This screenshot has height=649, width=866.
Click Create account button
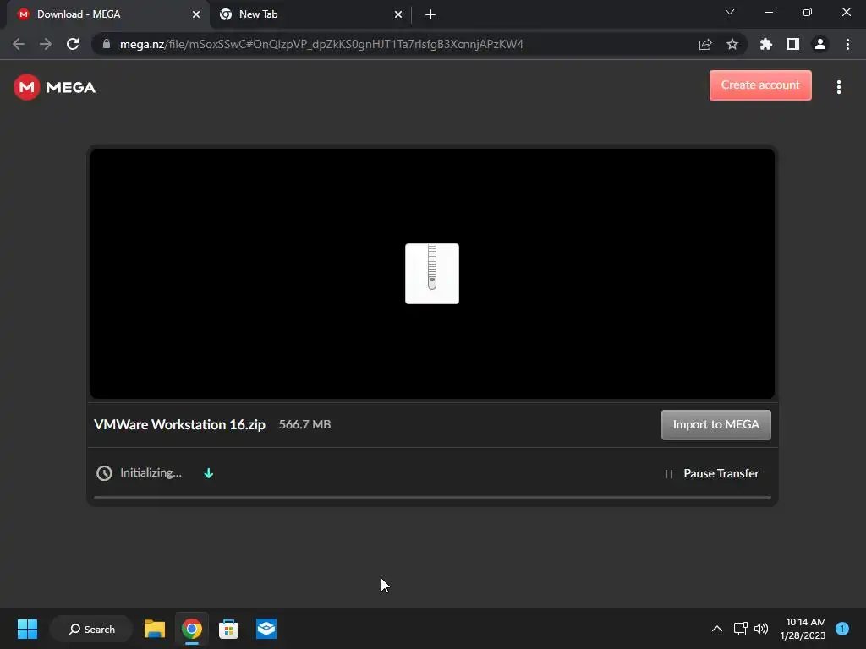point(760,85)
